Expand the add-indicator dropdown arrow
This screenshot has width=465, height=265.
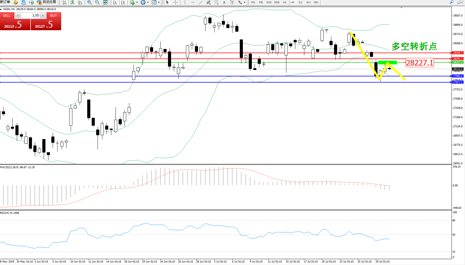tap(137, 2)
